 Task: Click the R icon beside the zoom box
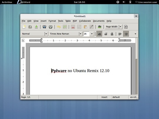point(126,27)
